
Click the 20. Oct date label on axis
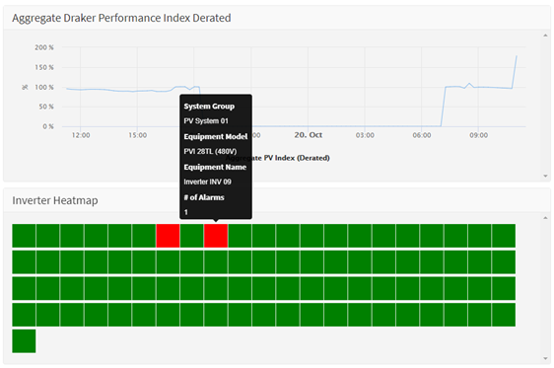309,135
